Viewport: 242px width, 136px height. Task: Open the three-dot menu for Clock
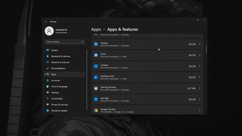tap(200, 55)
